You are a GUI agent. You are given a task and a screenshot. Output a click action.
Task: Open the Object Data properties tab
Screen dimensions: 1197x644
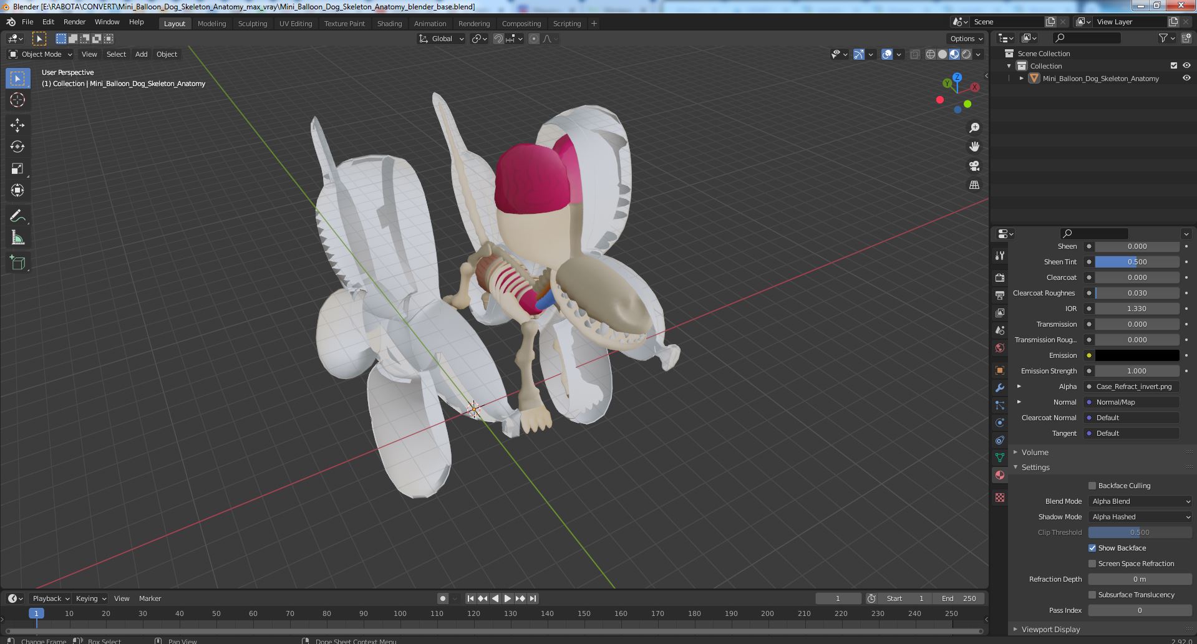coord(1000,458)
